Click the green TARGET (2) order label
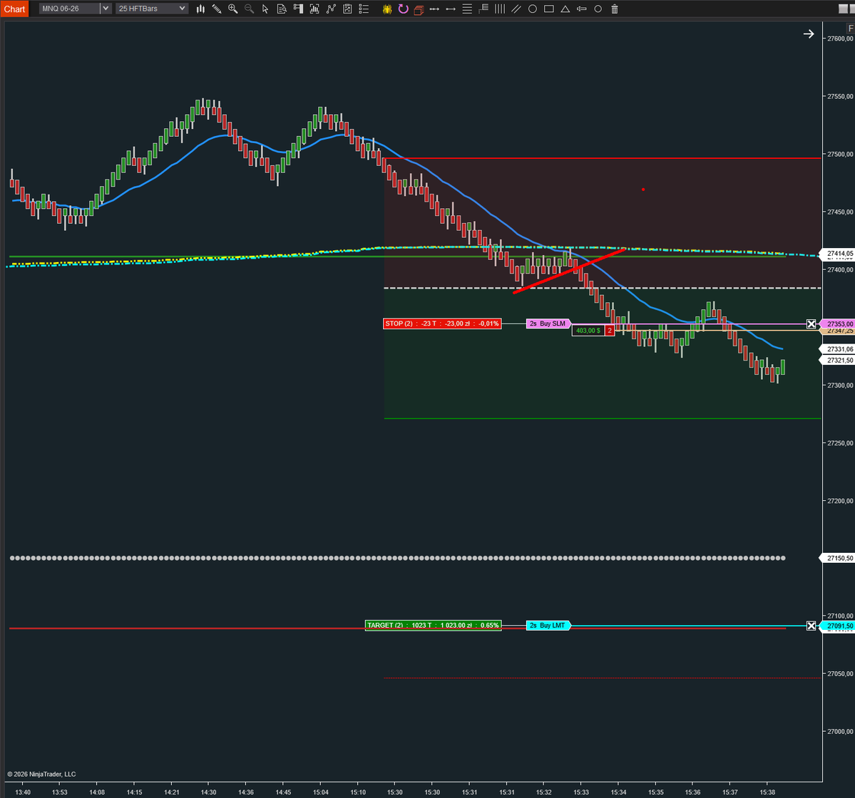Viewport: 855px width, 798px height. (433, 626)
